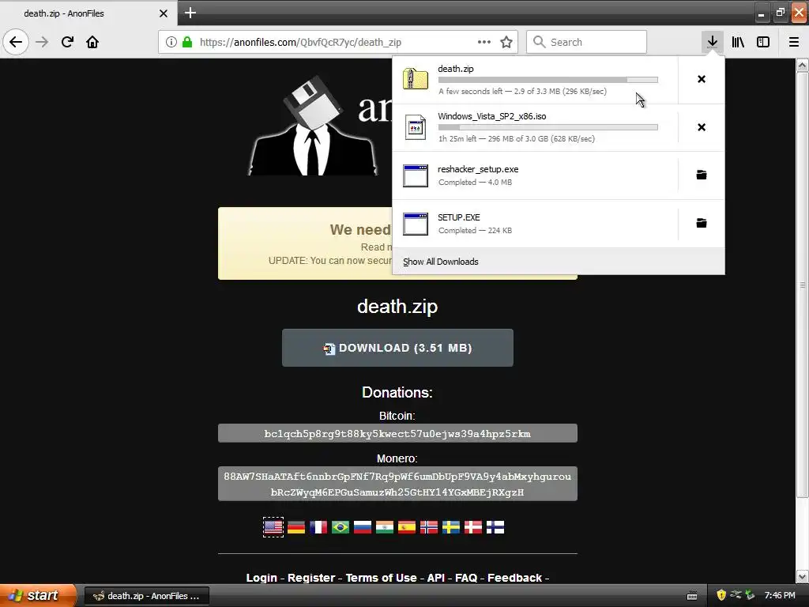Click the Windows Vista ISO progress bar
Screen dimensions: 809x607
point(548,127)
